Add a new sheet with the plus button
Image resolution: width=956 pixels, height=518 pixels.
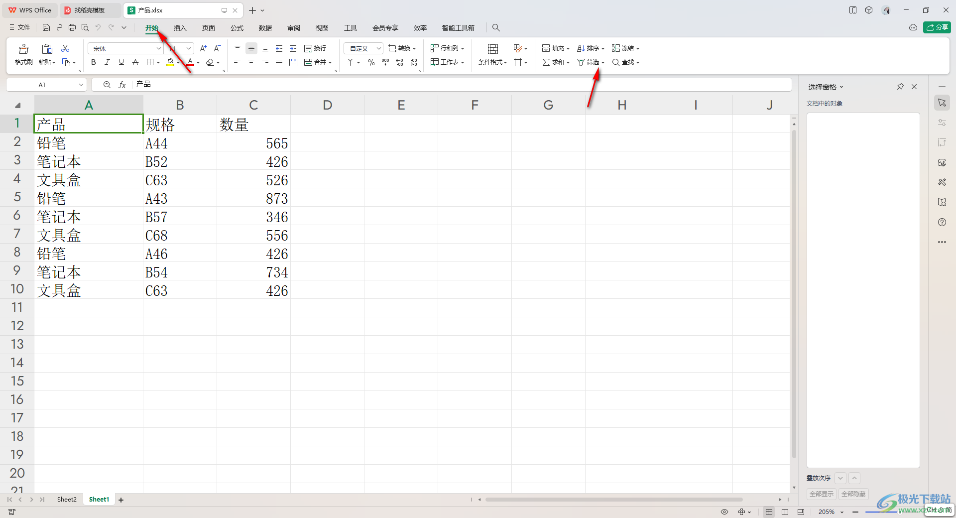point(121,500)
